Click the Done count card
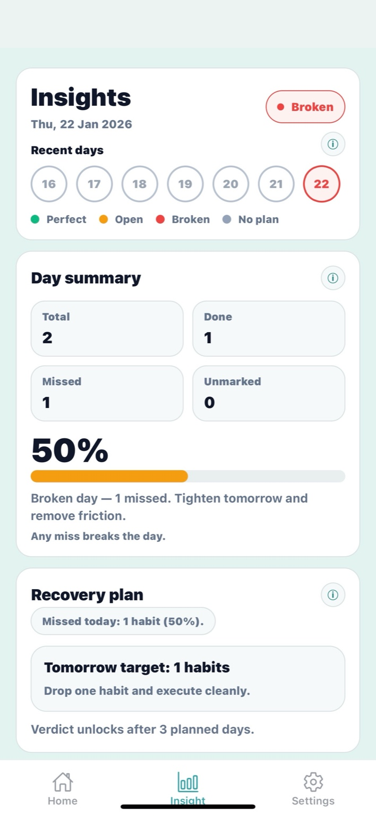This screenshot has width=376, height=816. pos(268,328)
